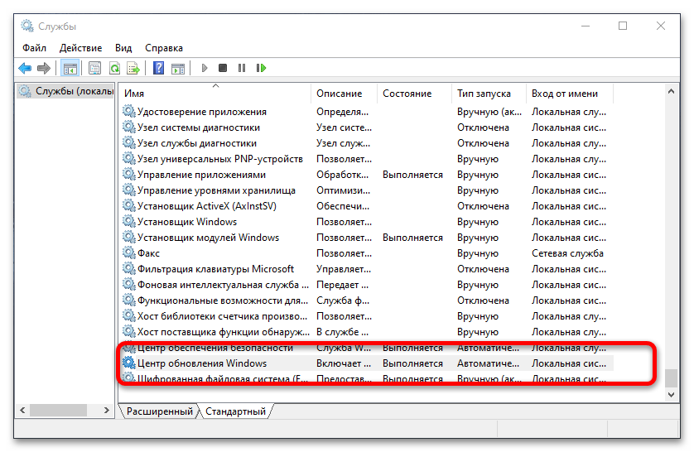Click the Restart service icon
This screenshot has width=694, height=452.
click(x=261, y=68)
